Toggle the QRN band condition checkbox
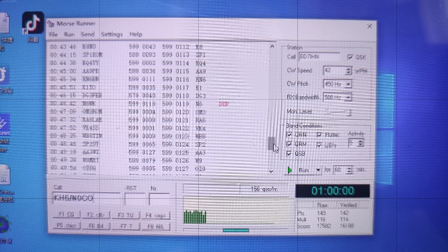The width and height of the screenshot is (448, 252). [x=289, y=134]
